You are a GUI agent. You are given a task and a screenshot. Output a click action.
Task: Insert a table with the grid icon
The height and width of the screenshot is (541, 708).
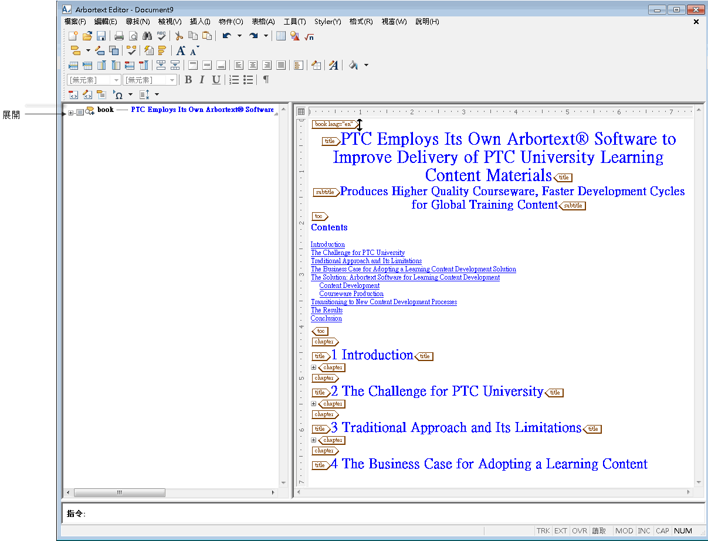point(281,36)
